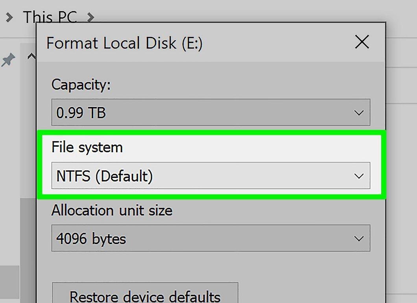The height and width of the screenshot is (303, 417).
Task: Expand the Capacity dropdown arrow
Action: [x=359, y=113]
